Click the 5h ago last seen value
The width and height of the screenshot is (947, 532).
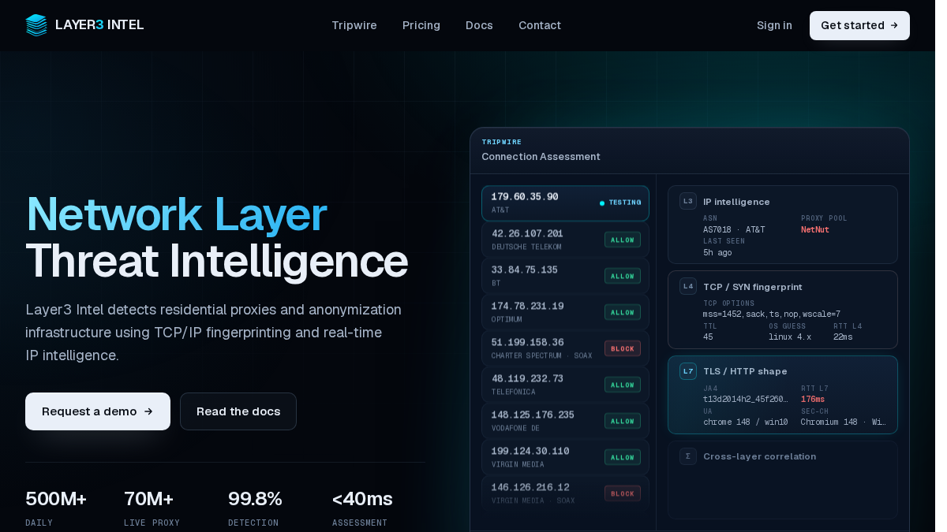tap(717, 253)
